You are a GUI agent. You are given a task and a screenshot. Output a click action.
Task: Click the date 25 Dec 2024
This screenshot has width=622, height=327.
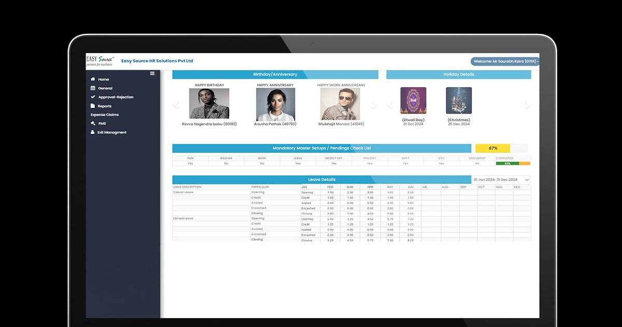[459, 125]
